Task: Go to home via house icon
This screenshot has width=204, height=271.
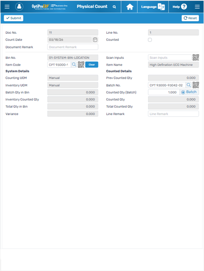Action: [130, 7]
